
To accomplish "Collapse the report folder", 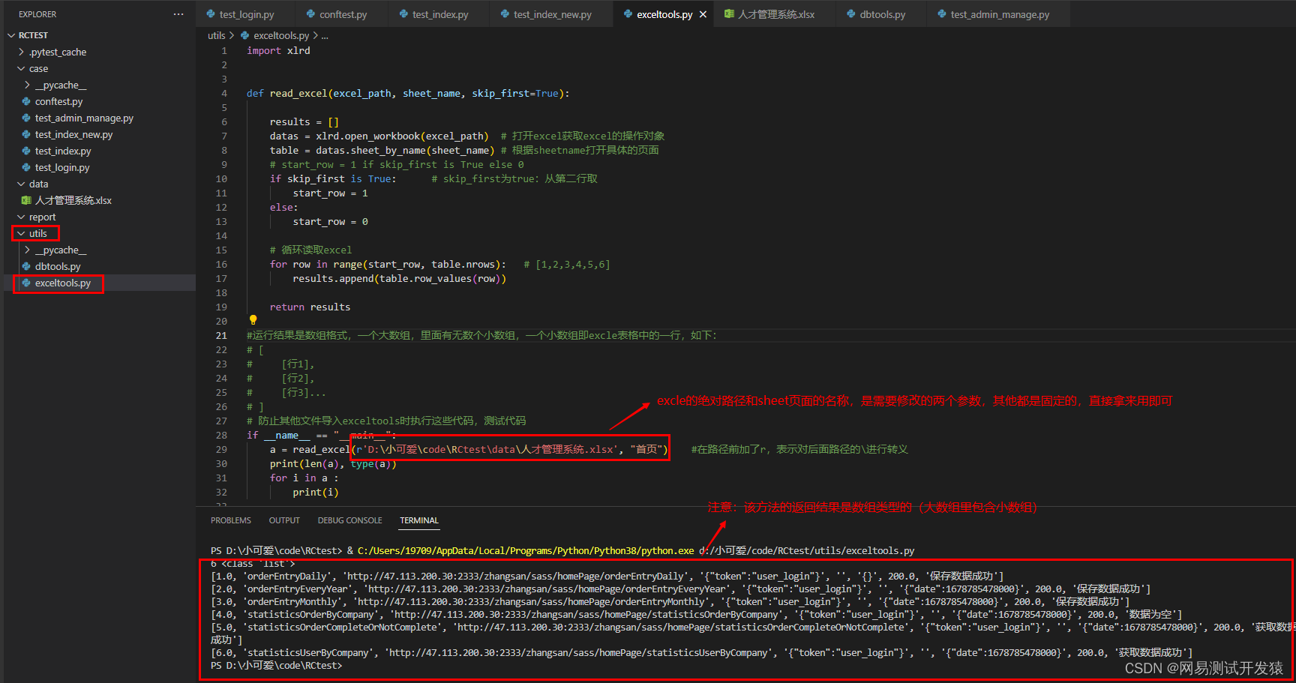I will point(21,217).
